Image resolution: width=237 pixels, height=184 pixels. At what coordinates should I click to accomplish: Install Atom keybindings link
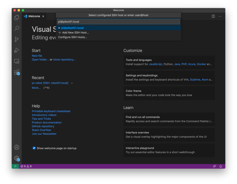point(205,79)
